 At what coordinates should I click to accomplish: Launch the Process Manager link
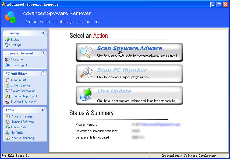(22, 116)
